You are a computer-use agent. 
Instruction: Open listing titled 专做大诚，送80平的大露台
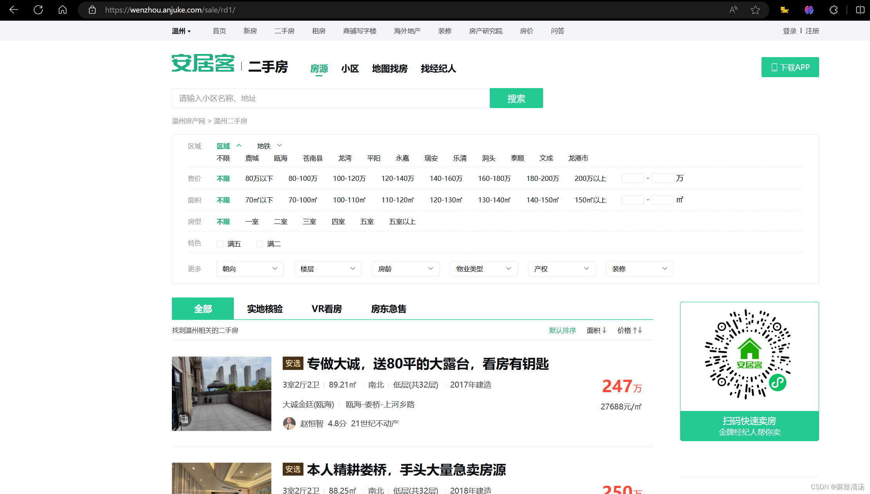tap(428, 364)
